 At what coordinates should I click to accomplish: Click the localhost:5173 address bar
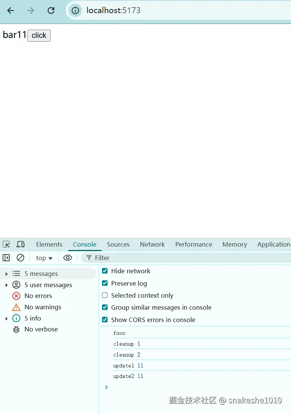pyautogui.click(x=179, y=10)
